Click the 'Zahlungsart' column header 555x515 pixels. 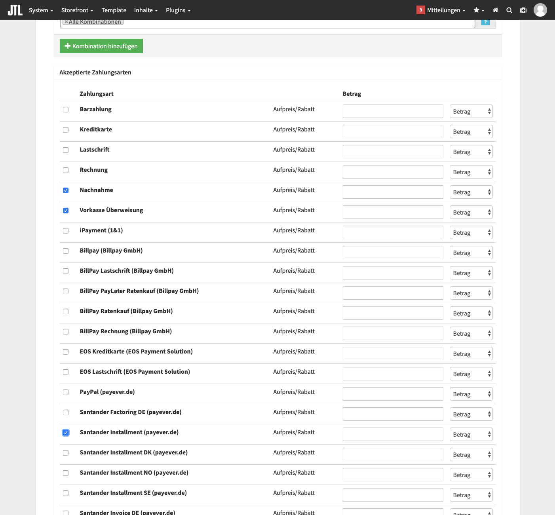click(x=97, y=94)
